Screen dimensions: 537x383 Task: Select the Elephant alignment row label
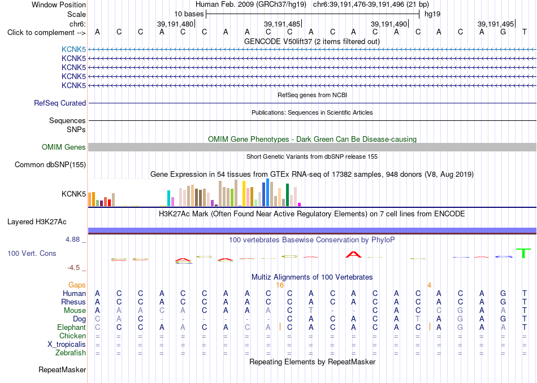(71, 328)
